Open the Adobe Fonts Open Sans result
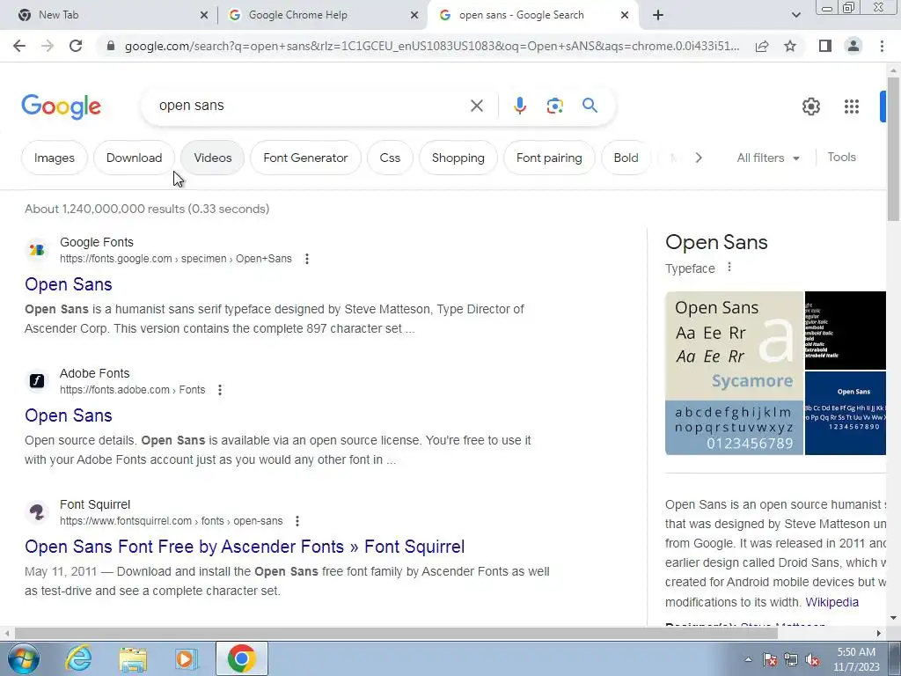The image size is (901, 676). 69,415
